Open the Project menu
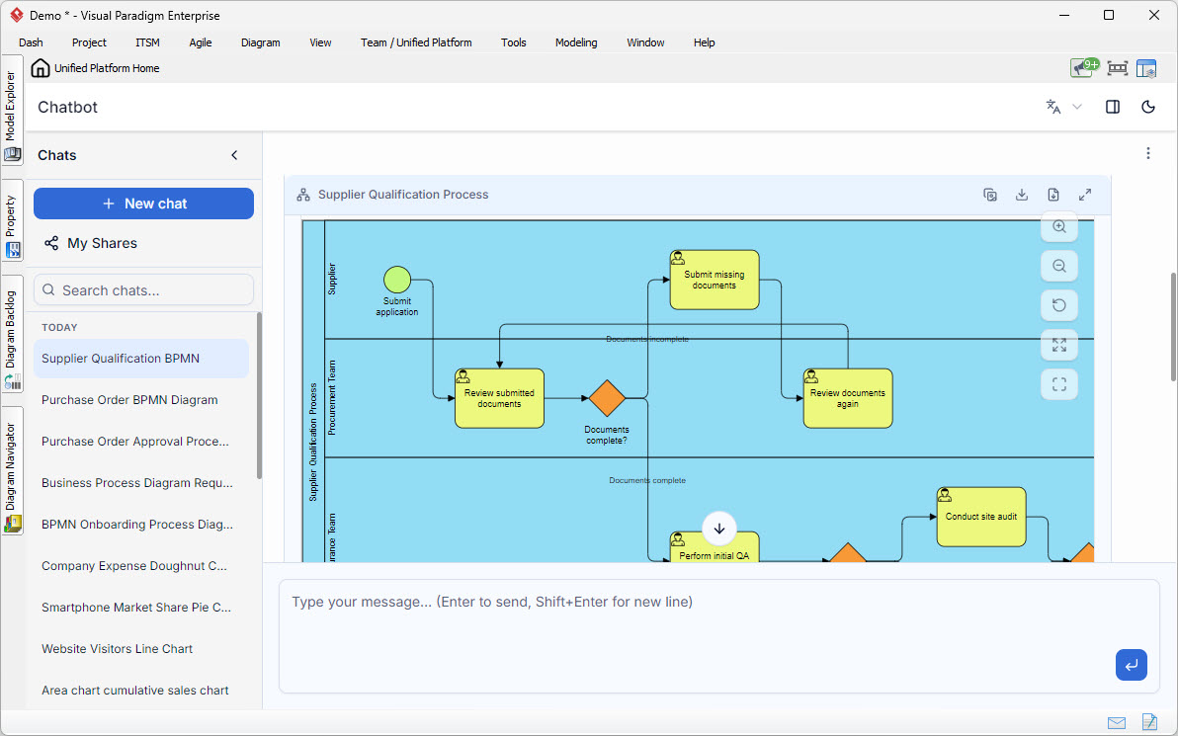Image resolution: width=1178 pixels, height=736 pixels. (89, 42)
